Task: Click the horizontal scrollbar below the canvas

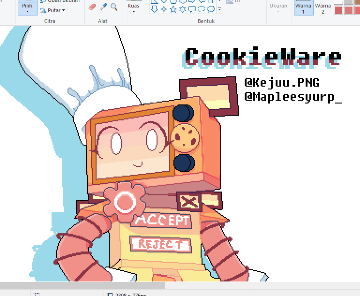Action: click(x=82, y=285)
